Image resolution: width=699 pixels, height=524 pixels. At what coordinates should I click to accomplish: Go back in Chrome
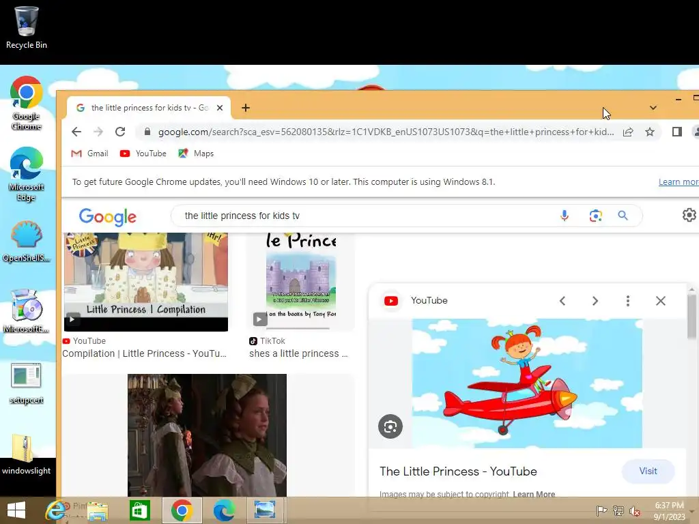pos(76,132)
